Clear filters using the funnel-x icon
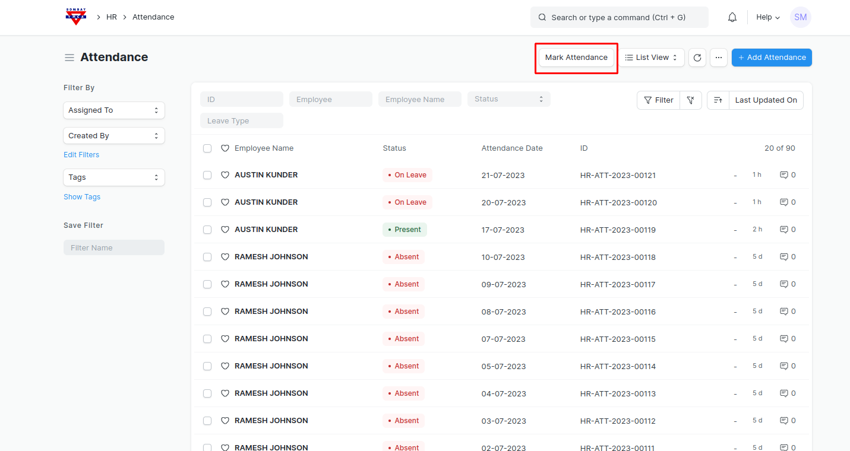 pos(691,100)
